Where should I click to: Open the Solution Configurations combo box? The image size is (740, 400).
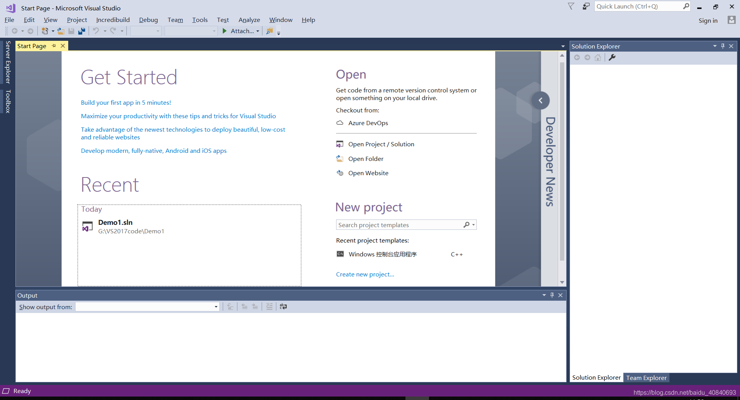pos(146,31)
